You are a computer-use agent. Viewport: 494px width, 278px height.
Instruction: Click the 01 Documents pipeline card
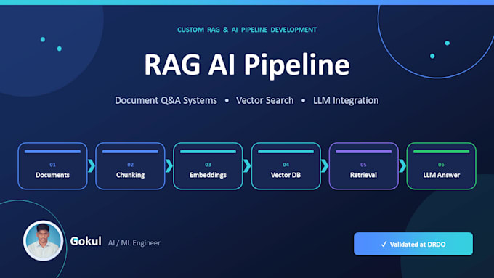point(52,166)
